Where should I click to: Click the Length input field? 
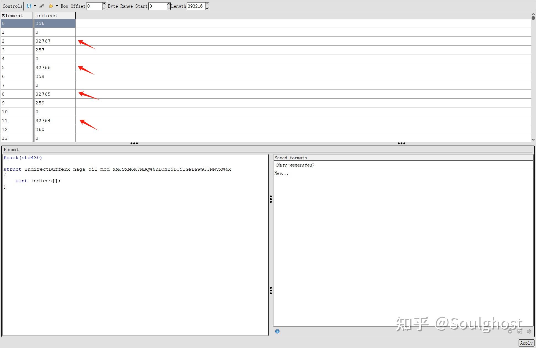(x=196, y=6)
